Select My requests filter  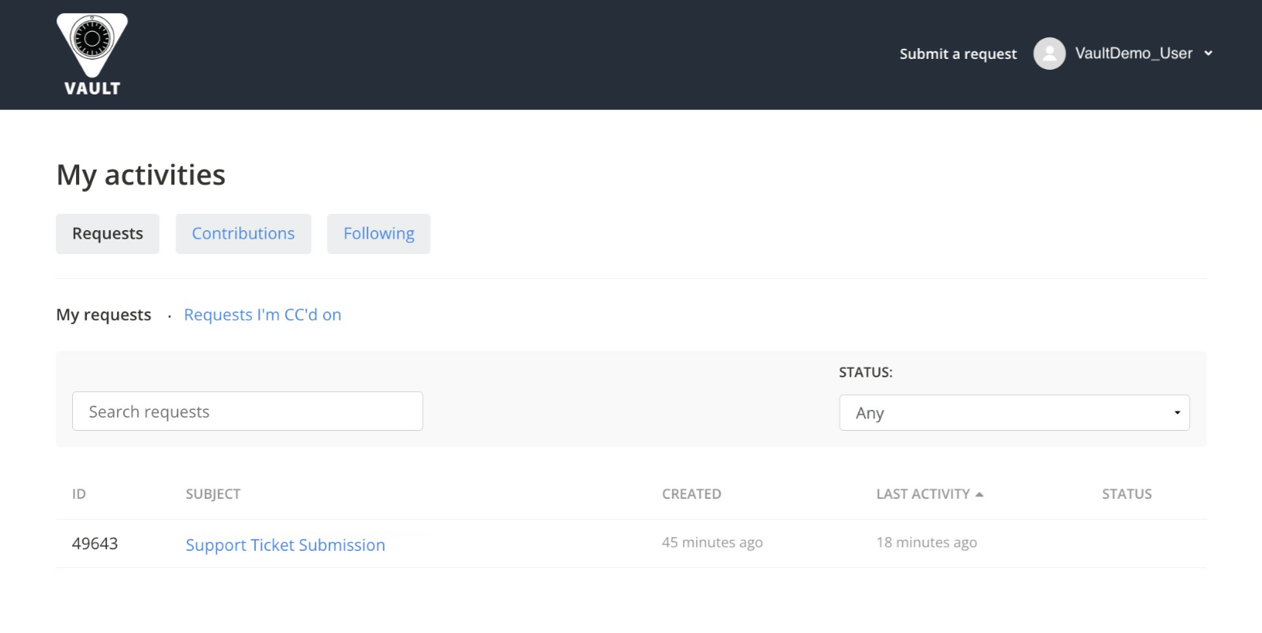pyautogui.click(x=104, y=315)
